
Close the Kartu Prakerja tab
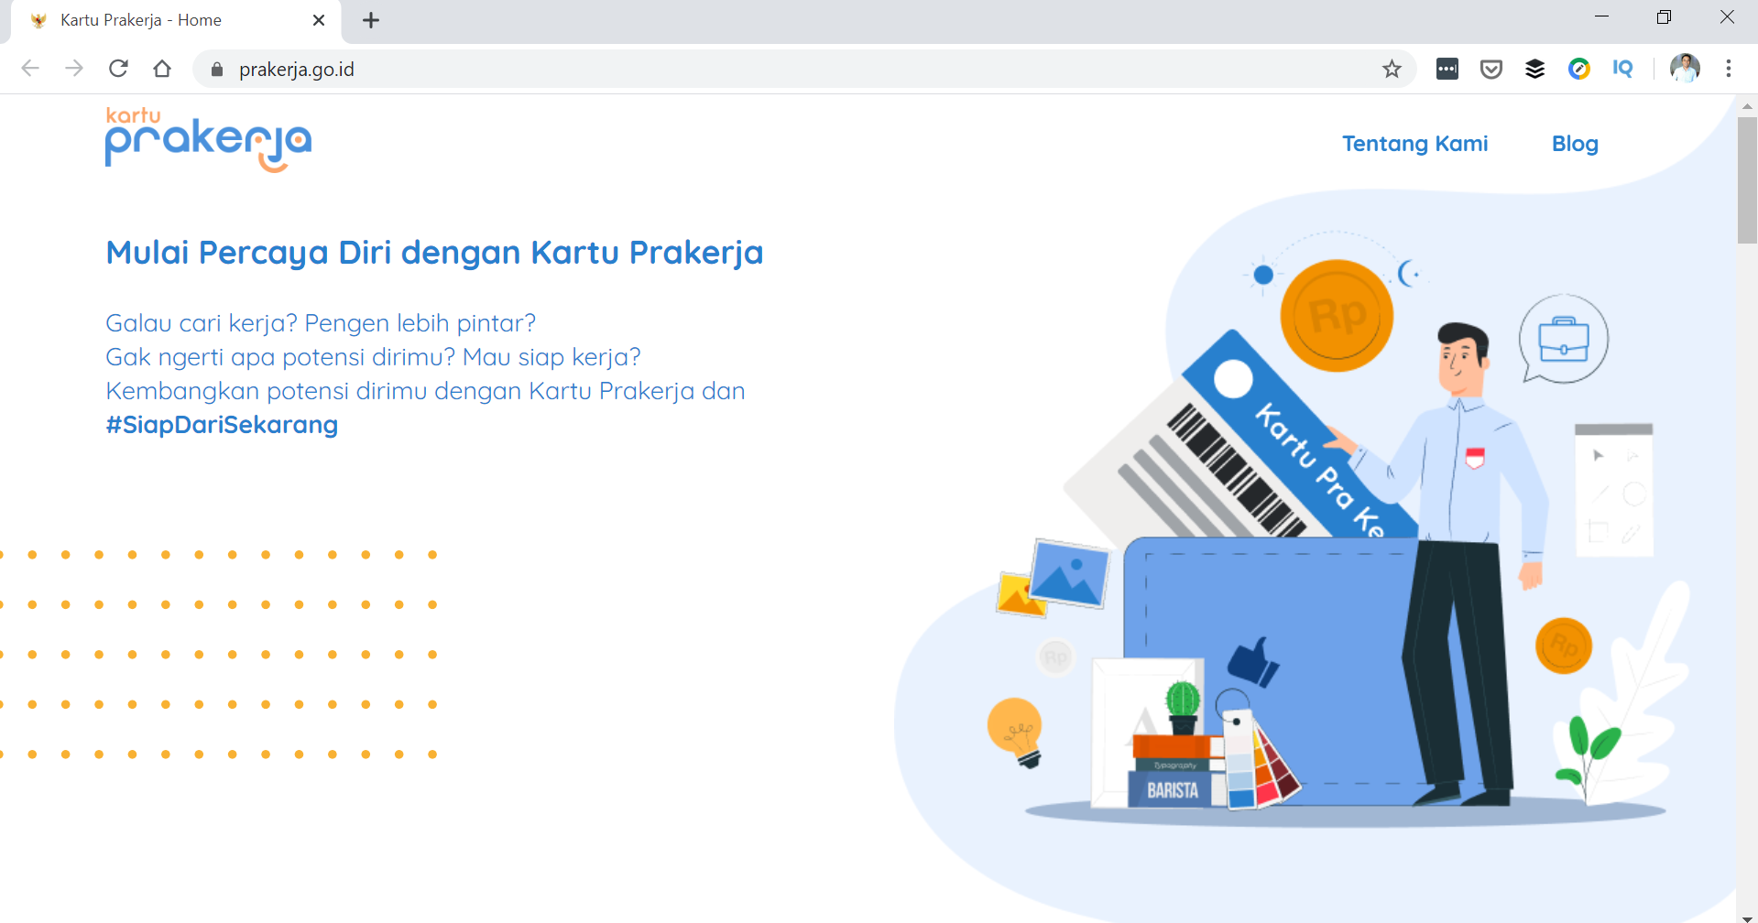click(x=319, y=20)
